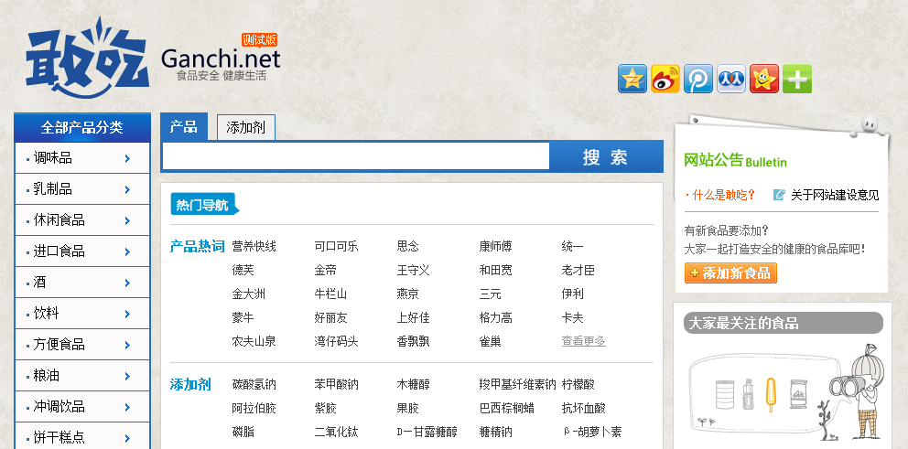Image resolution: width=908 pixels, height=449 pixels.
Task: Open 调味品 category
Action: click(x=53, y=158)
